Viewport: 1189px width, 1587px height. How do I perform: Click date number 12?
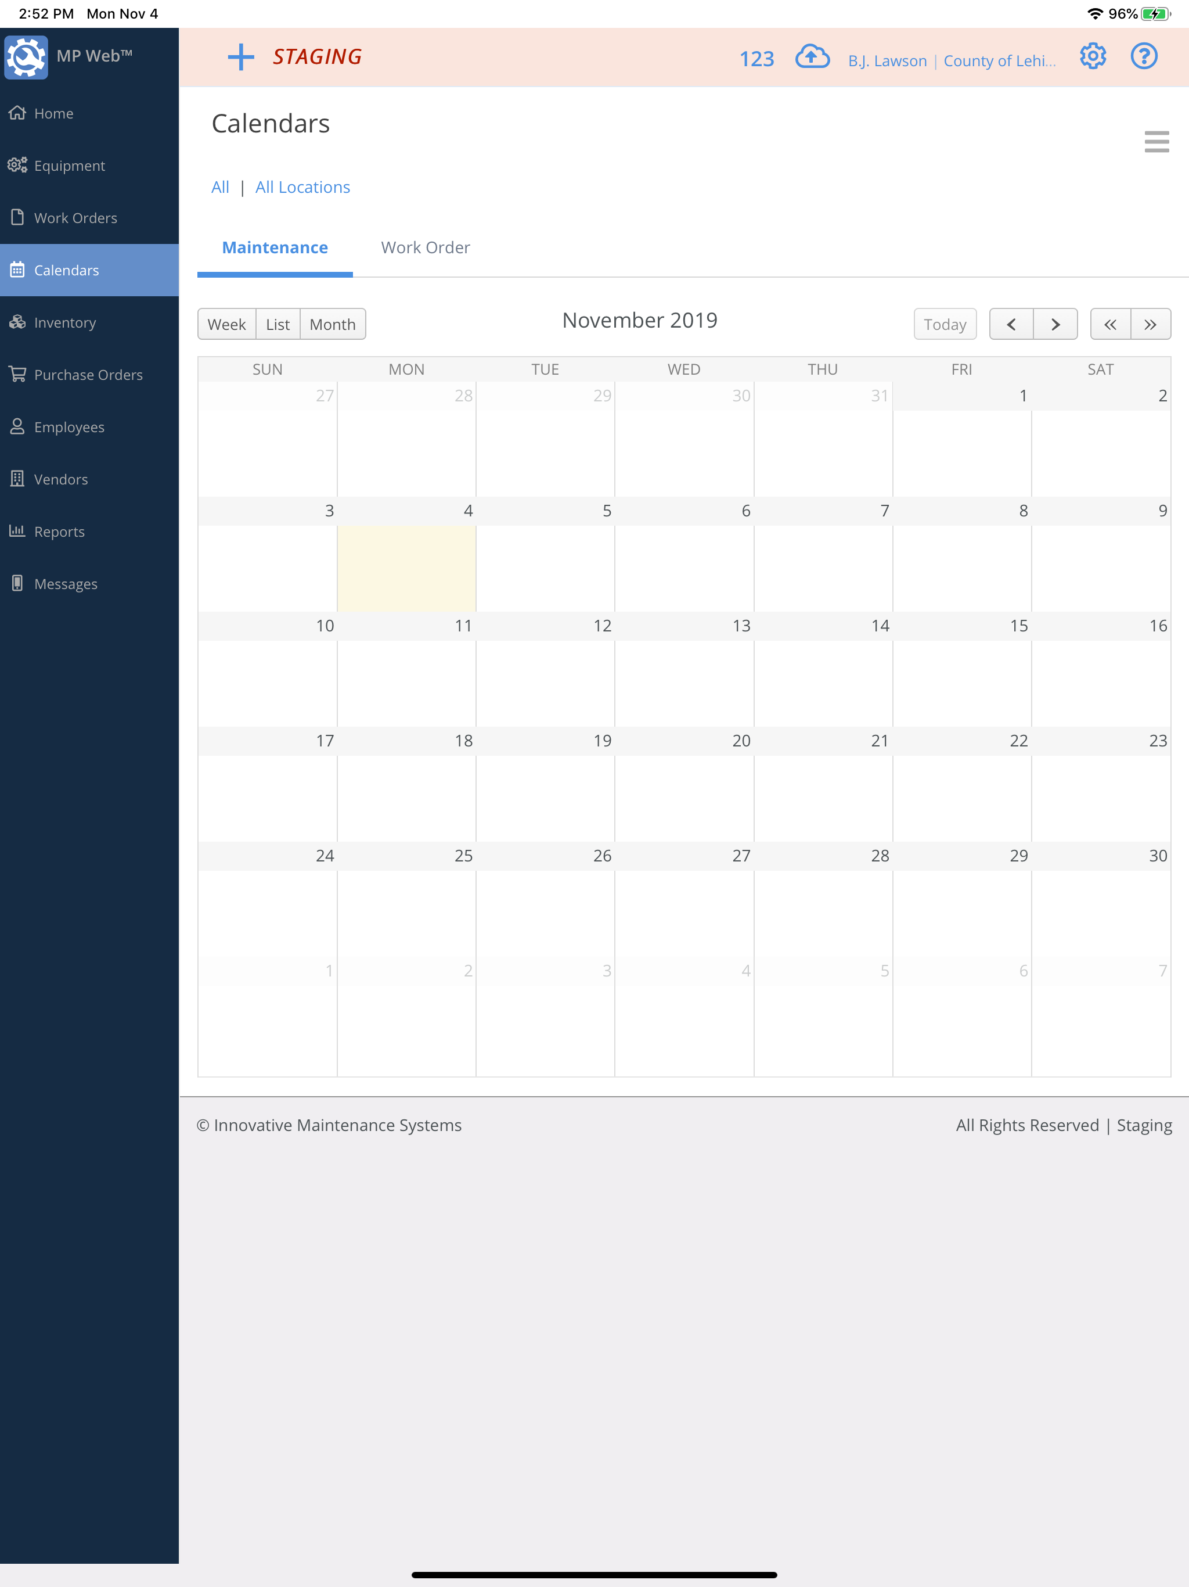coord(603,626)
